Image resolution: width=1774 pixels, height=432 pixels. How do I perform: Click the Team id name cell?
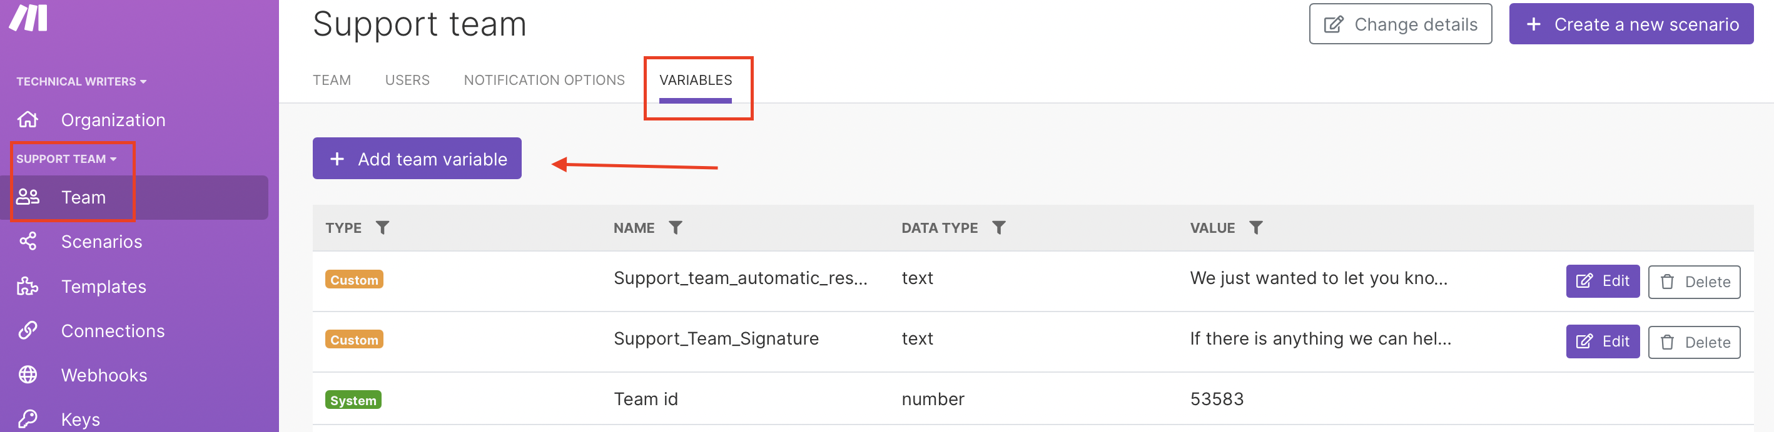(x=646, y=399)
